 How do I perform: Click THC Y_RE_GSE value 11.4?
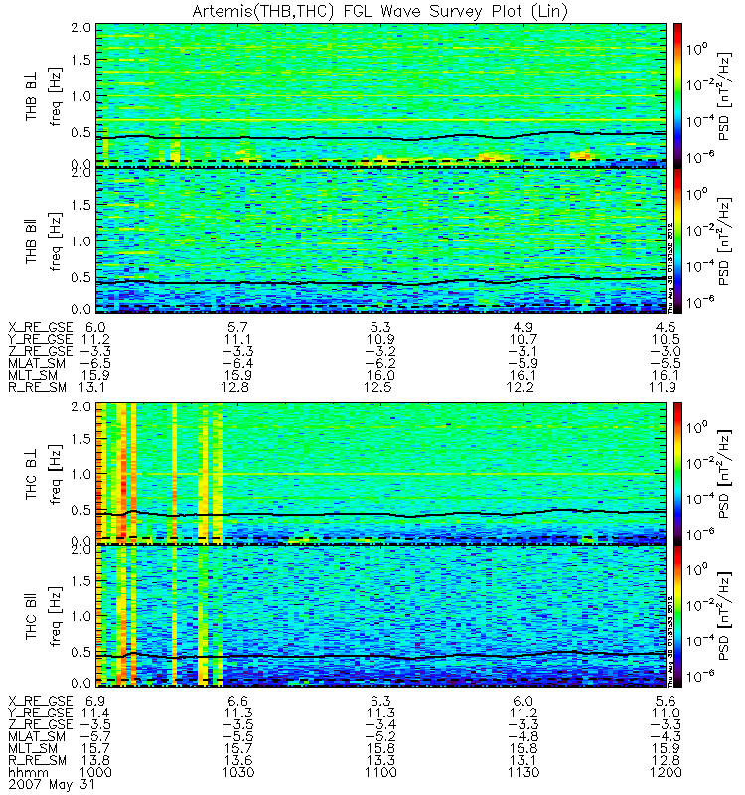click(x=95, y=713)
